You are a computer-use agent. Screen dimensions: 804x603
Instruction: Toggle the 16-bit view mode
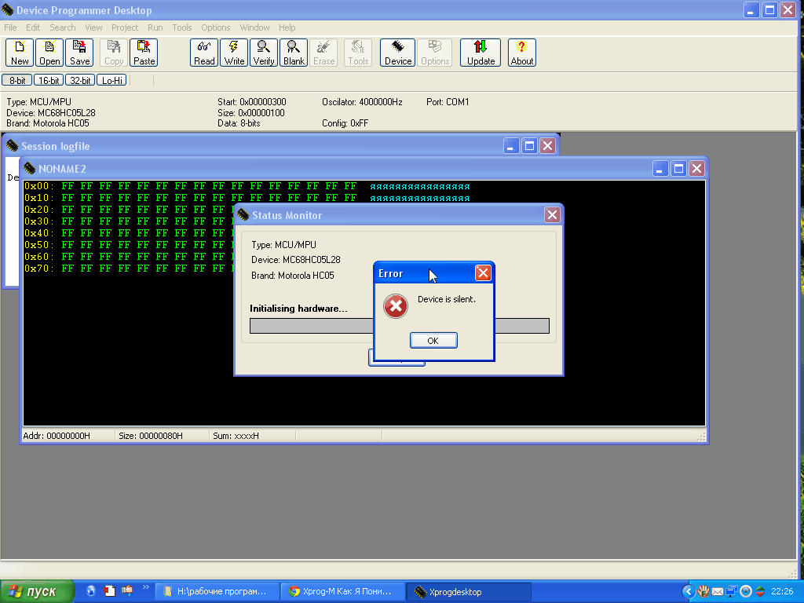49,81
